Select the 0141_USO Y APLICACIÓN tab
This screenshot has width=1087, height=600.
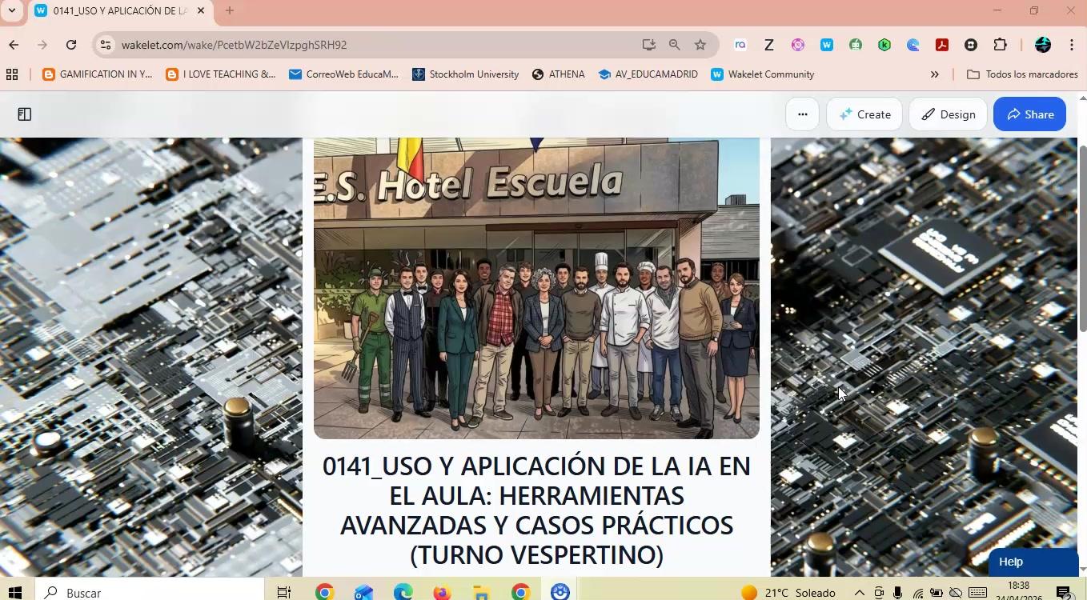pyautogui.click(x=120, y=11)
